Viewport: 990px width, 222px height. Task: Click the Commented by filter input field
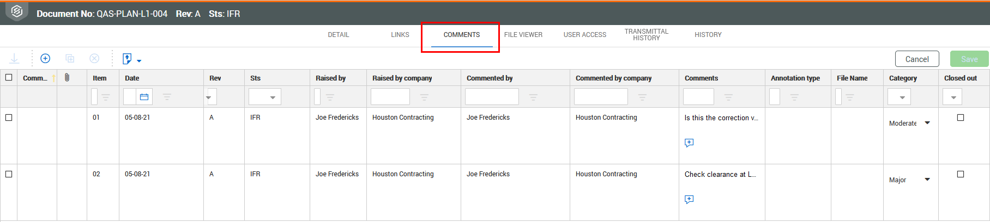click(x=492, y=97)
